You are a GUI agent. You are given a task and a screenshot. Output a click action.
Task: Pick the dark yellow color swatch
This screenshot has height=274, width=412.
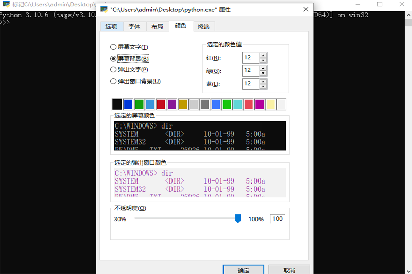pyautogui.click(x=183, y=104)
